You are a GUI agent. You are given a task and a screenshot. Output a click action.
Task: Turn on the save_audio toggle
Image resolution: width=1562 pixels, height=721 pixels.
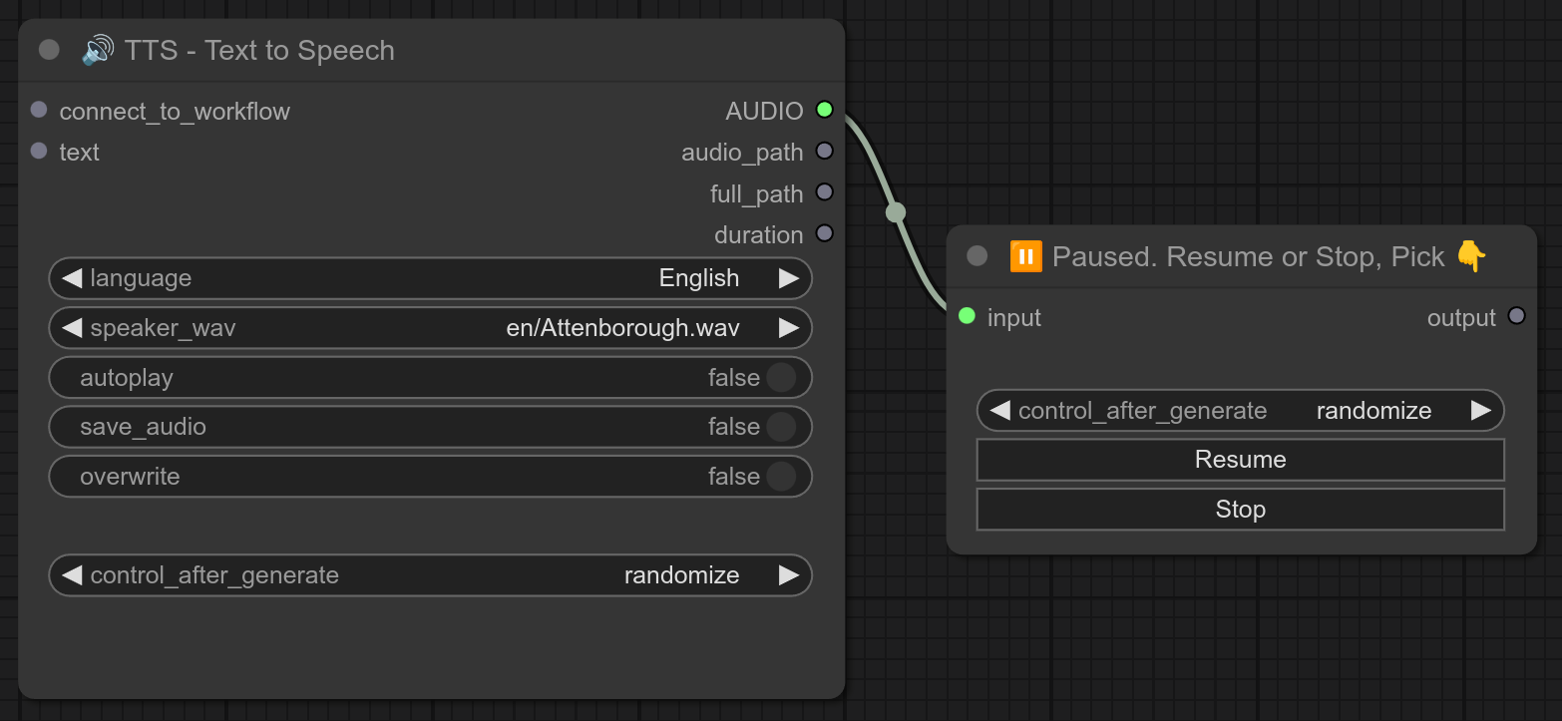click(780, 427)
